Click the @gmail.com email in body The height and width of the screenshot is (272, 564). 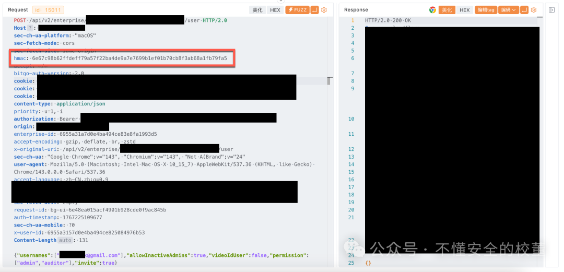(x=103, y=255)
